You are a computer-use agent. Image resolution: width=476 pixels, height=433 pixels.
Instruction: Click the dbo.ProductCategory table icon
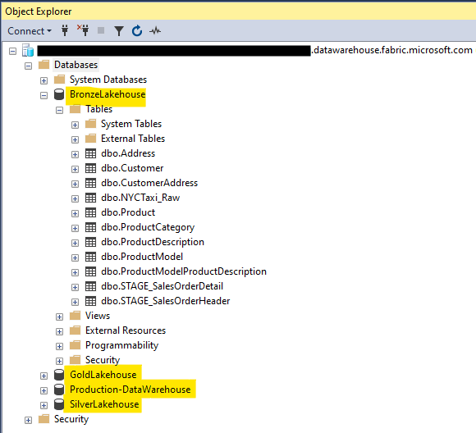(x=90, y=227)
